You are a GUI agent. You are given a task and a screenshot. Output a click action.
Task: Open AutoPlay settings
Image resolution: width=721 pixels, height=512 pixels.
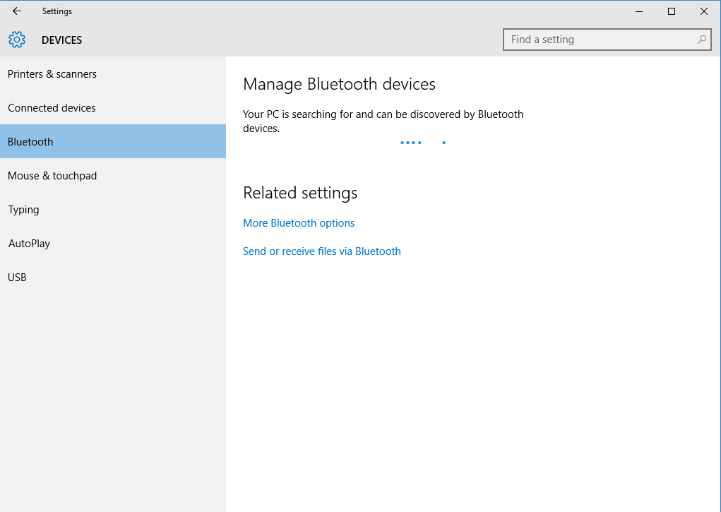[x=113, y=244]
